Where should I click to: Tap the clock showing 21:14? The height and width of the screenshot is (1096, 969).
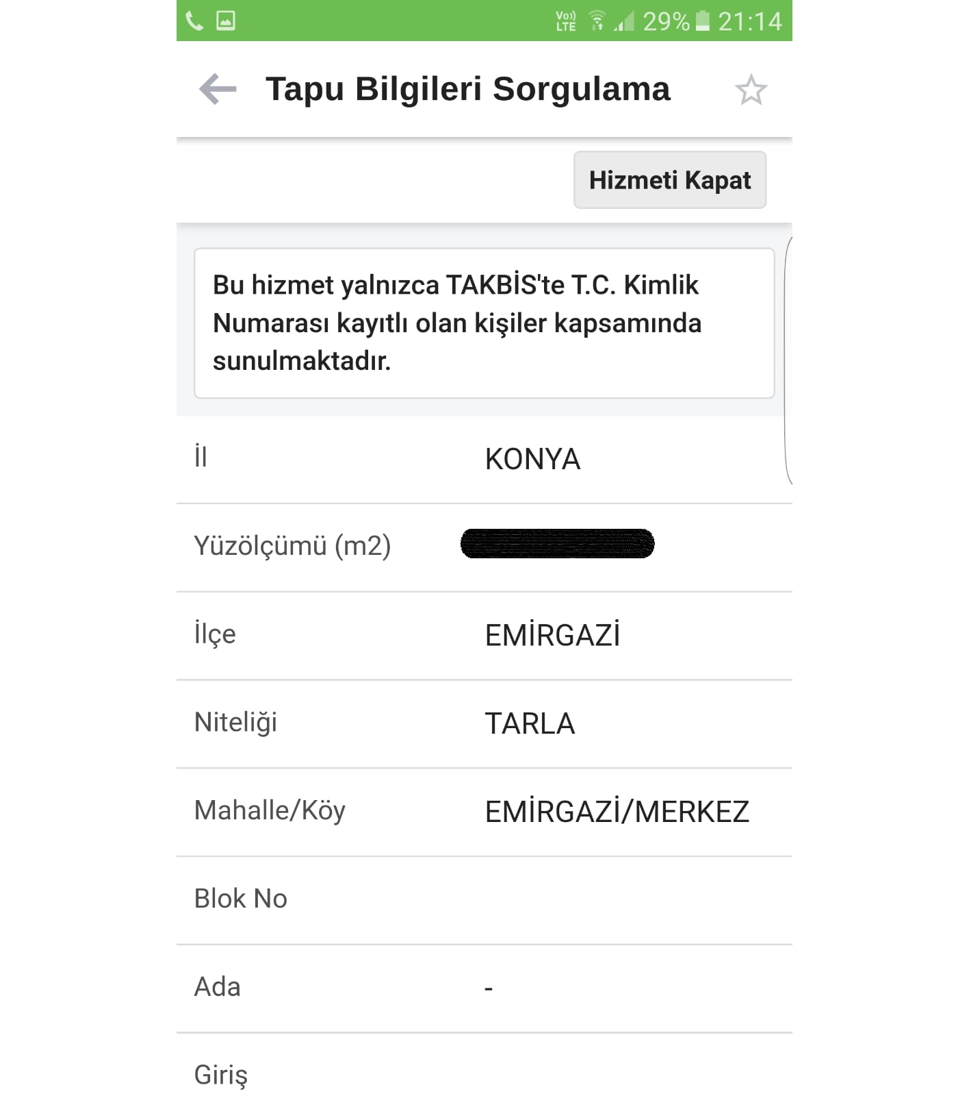[x=749, y=21]
